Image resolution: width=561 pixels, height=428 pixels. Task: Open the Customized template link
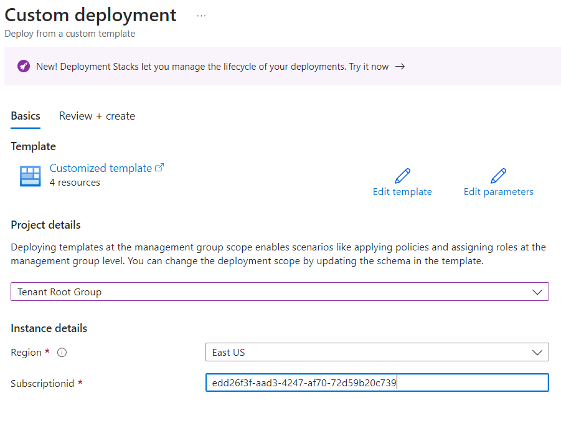[x=101, y=168]
